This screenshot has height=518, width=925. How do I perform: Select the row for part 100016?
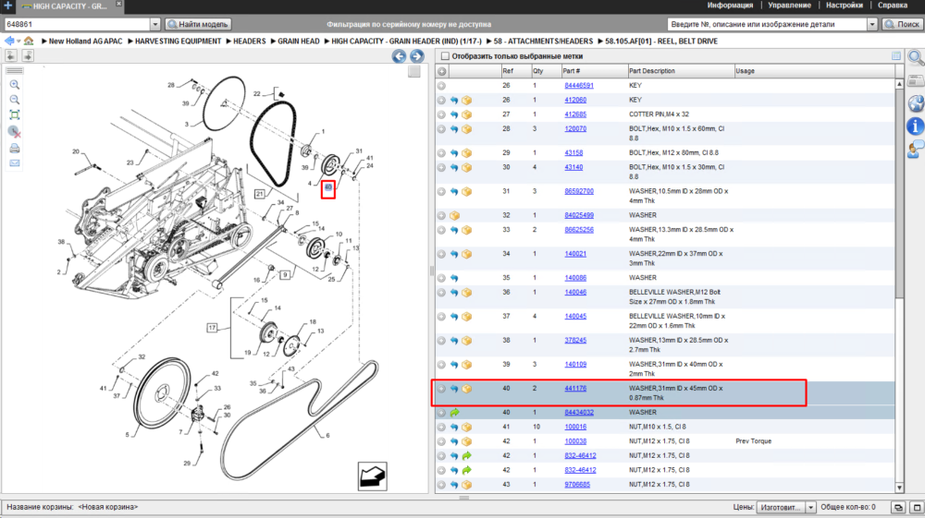(x=665, y=428)
